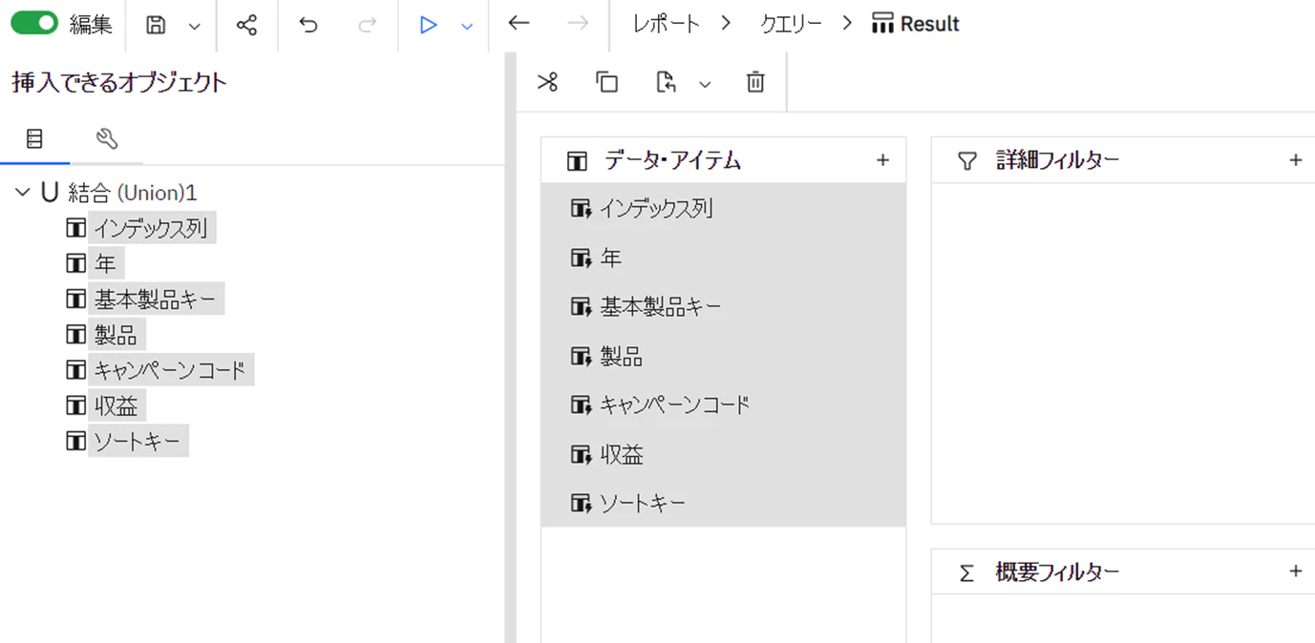Switch to the source data tab
1315x643 pixels.
point(34,139)
